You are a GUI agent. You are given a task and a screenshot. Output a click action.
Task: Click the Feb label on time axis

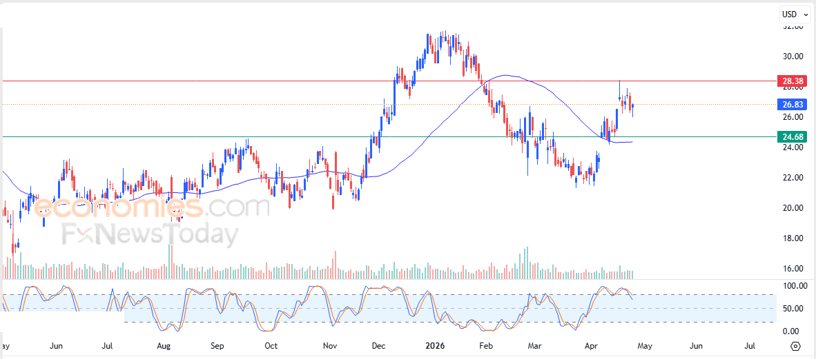[x=485, y=345]
